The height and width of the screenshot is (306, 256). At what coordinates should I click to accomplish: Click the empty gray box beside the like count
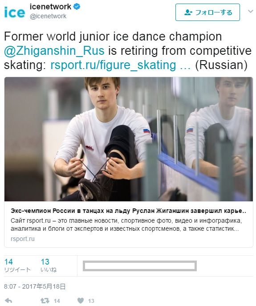[140, 266]
